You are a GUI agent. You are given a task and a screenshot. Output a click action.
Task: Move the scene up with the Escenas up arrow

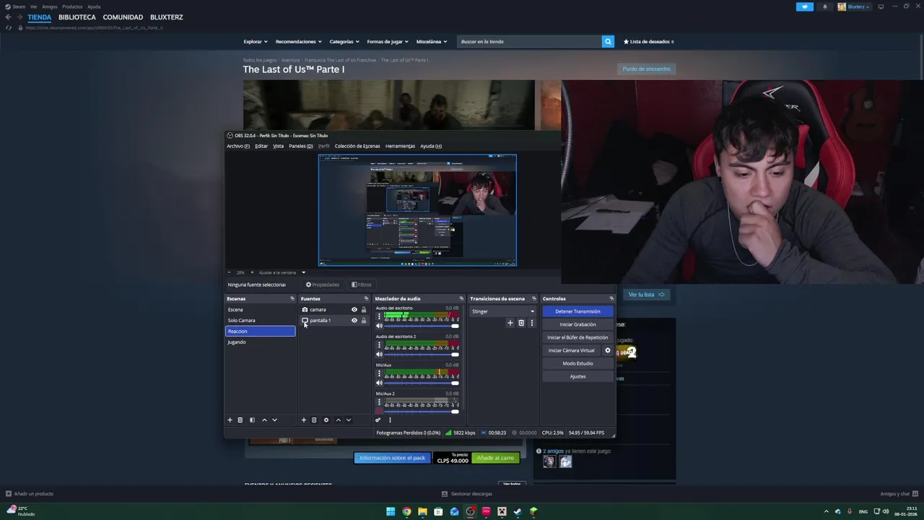pos(264,420)
